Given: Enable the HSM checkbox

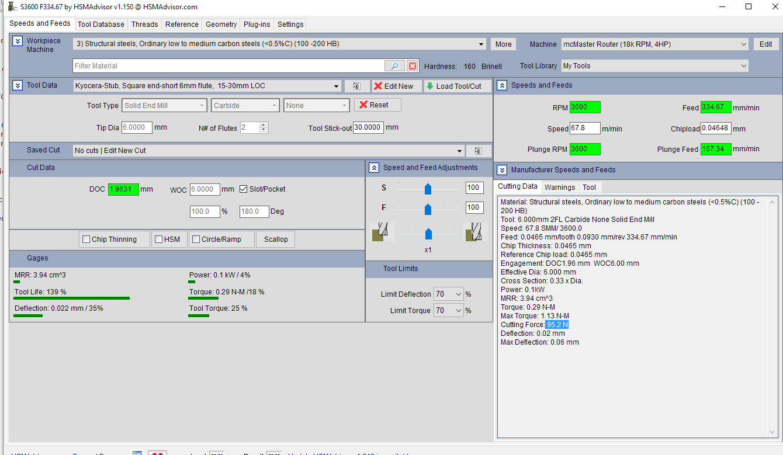Looking at the screenshot, I should 158,239.
